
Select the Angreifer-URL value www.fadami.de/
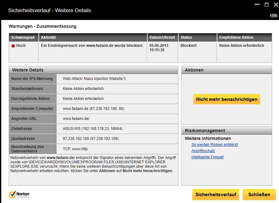pos(76,119)
